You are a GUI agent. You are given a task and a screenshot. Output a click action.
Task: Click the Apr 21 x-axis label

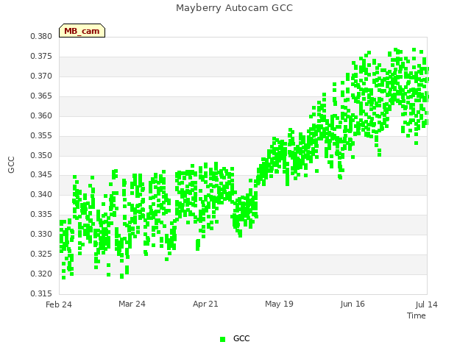pos(205,304)
